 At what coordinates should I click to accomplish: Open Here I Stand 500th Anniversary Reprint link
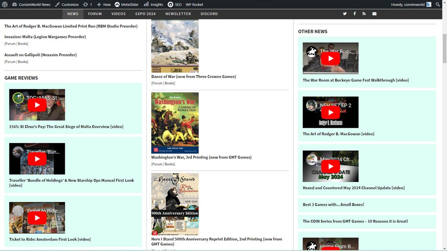tap(216, 241)
